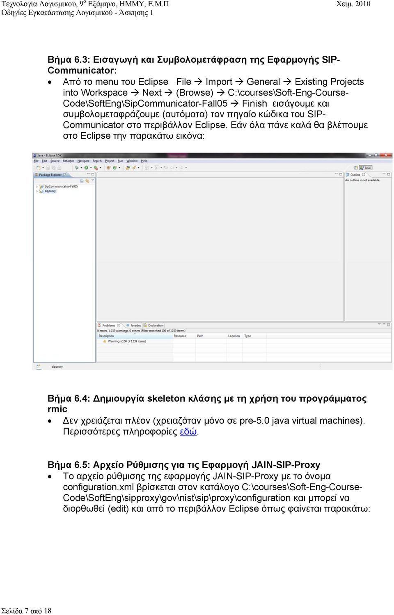Maximize the Package Explorer view
394x615 pixels.
93,174
